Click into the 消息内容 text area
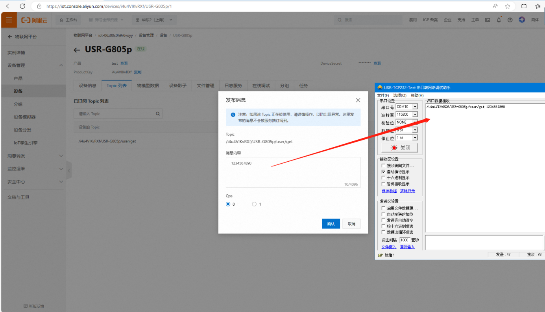Viewport: 545px width, 312px height. 293,173
